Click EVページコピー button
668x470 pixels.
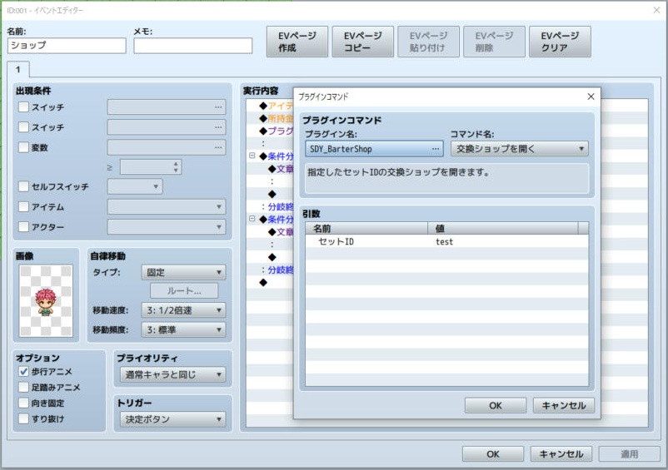(x=362, y=42)
